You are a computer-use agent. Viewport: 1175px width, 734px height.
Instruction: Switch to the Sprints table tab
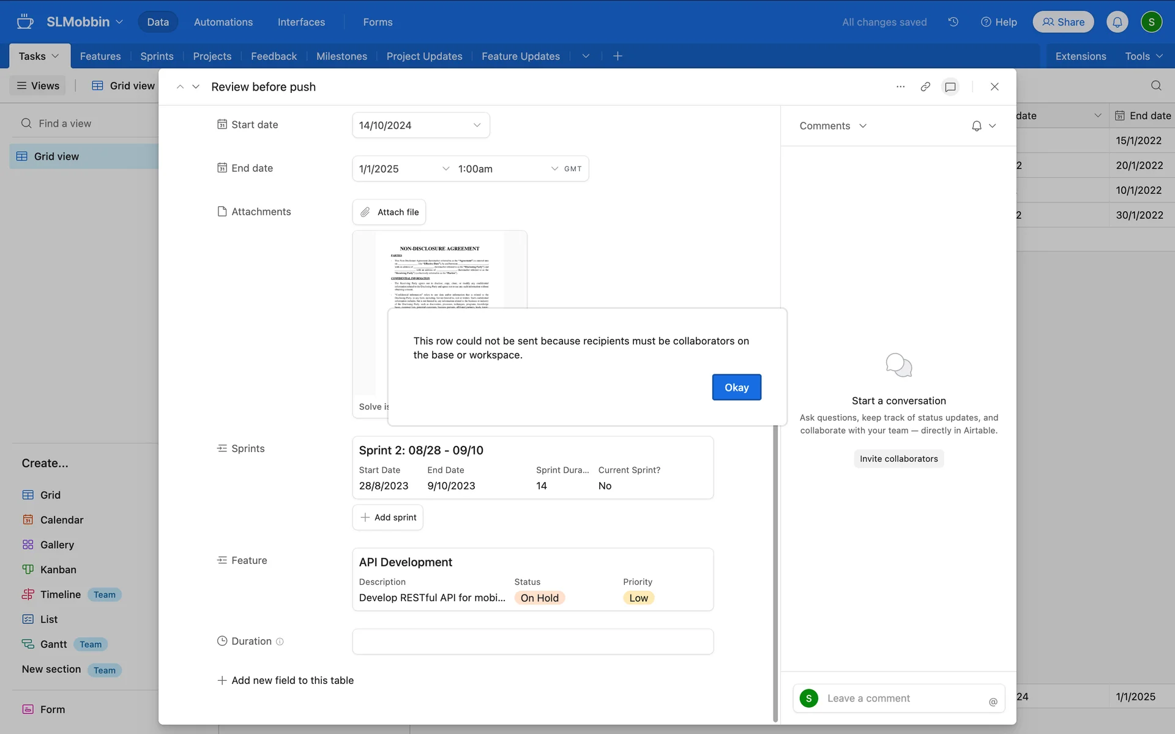(157, 56)
